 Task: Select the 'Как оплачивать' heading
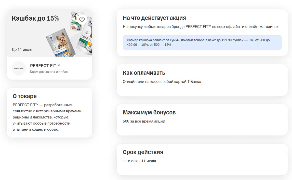pyautogui.click(x=144, y=73)
